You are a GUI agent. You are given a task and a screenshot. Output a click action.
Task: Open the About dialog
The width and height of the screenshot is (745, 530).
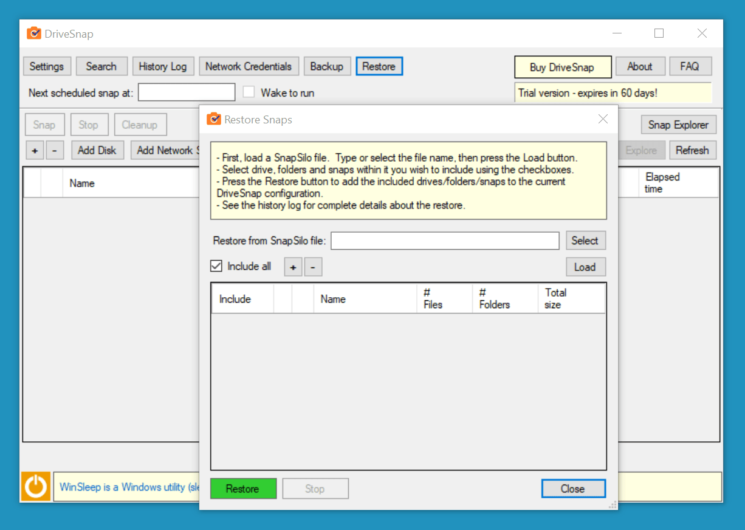point(640,66)
